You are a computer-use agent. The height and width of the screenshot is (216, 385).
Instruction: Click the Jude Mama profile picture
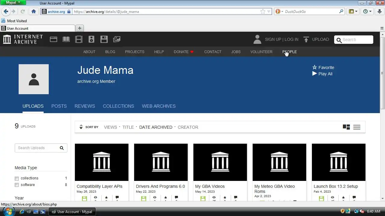click(x=34, y=79)
